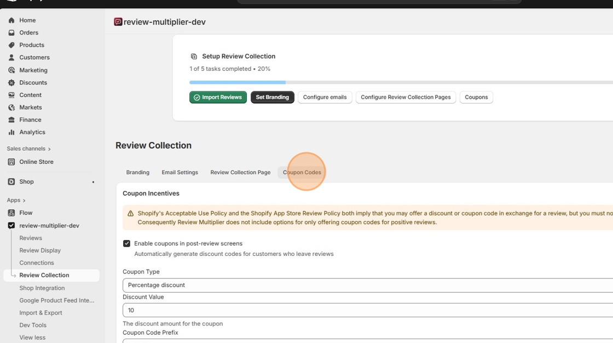
Task: Switch to the Coupon Codes tab
Action: pos(302,172)
